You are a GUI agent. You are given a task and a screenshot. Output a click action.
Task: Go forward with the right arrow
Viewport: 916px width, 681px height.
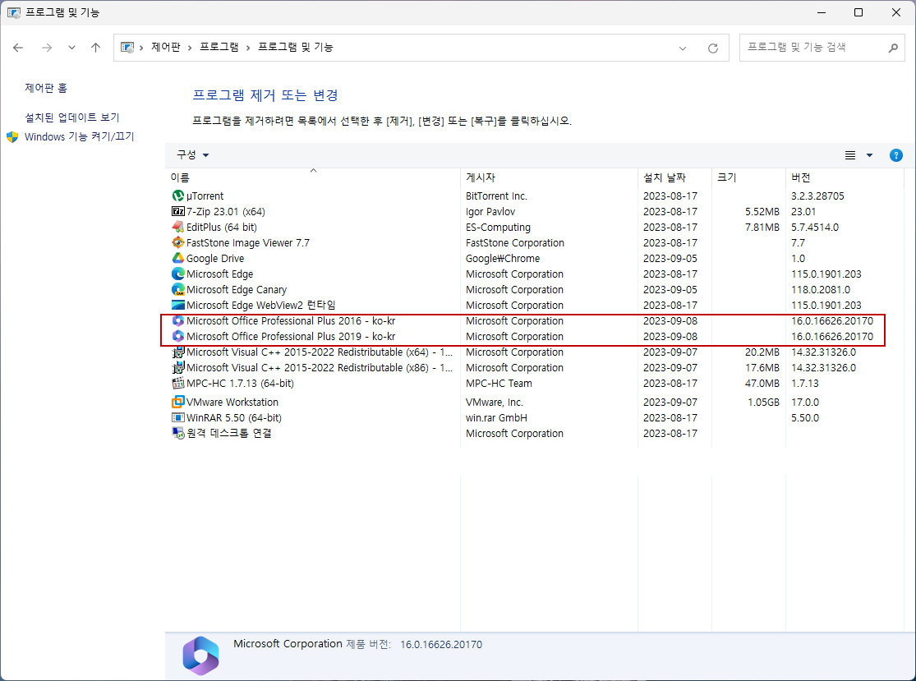(x=47, y=48)
